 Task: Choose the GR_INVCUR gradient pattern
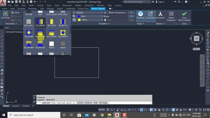[x=40, y=45]
